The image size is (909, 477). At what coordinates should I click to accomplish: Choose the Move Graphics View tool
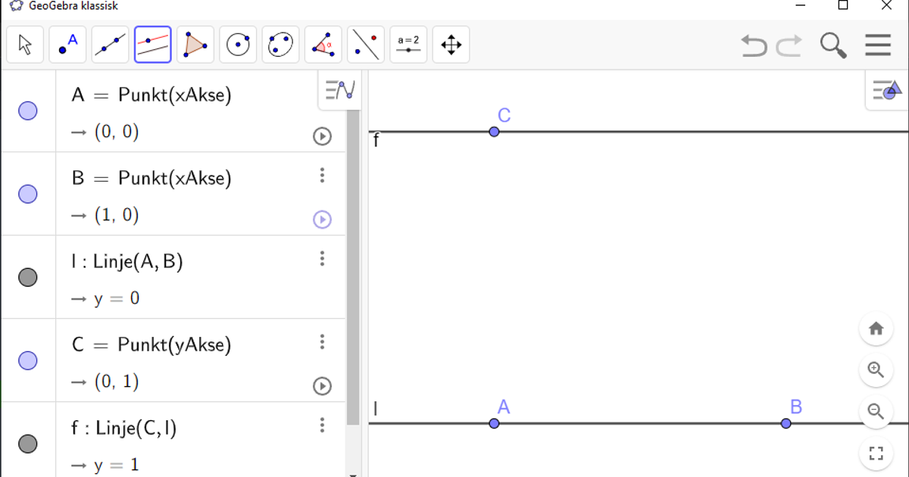pos(451,45)
